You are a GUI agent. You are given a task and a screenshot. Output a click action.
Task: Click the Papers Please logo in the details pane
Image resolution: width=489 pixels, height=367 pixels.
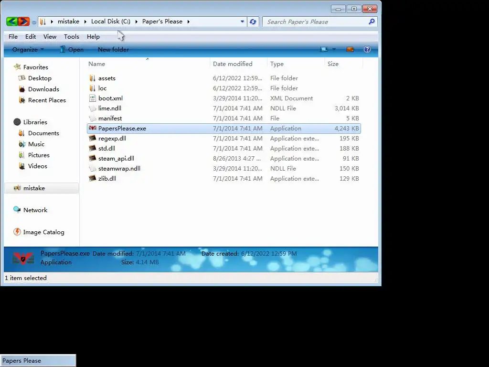point(23,258)
